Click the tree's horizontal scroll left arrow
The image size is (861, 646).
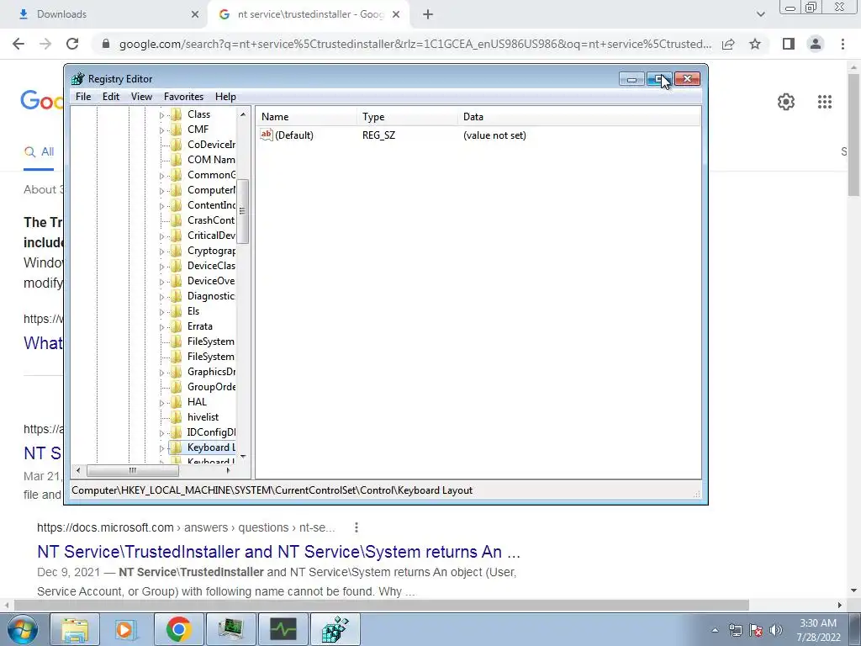(78, 471)
